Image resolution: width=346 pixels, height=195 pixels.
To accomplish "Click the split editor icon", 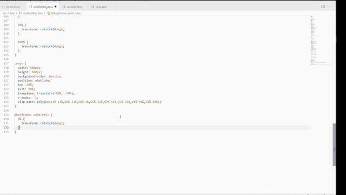I will coord(323,6).
